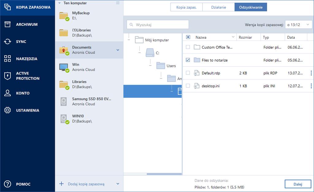Click Custom Office Te... folder name
This screenshot has width=314, height=192.
point(217,47)
